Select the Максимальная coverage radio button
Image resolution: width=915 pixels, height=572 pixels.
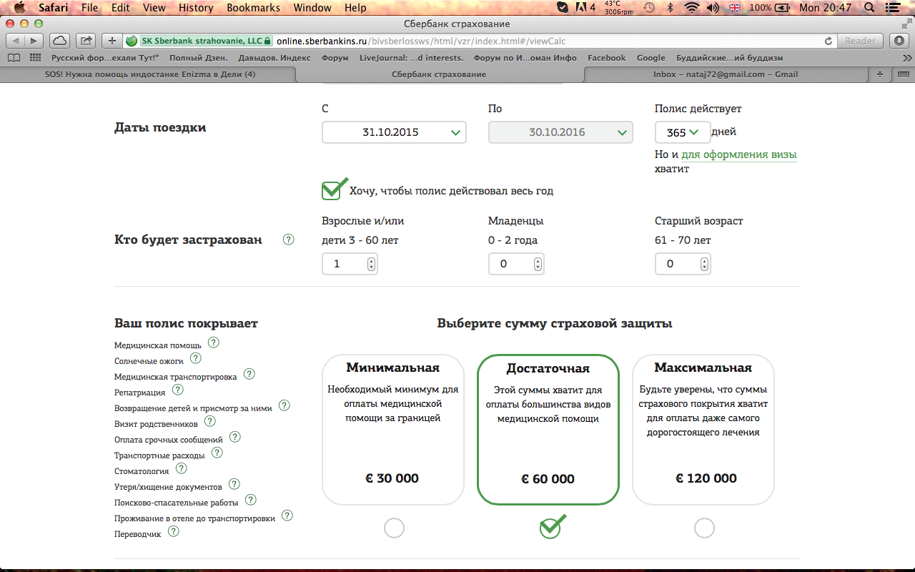(x=704, y=528)
